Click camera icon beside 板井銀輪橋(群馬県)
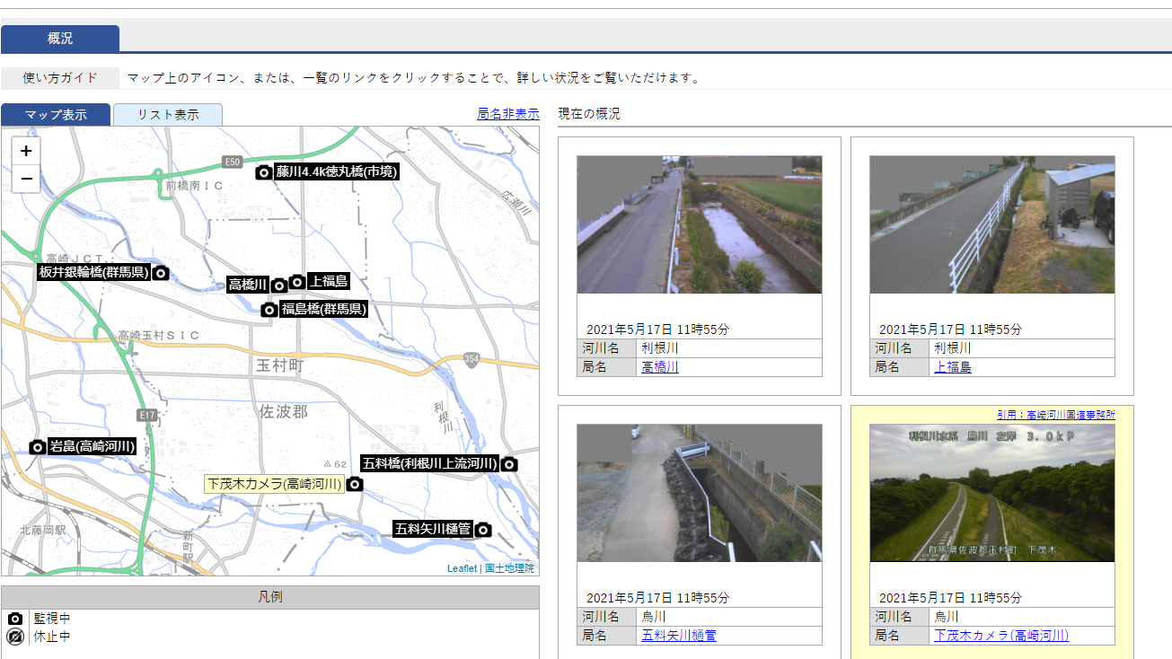 (161, 273)
